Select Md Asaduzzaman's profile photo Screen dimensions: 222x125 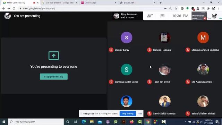coord(203,69)
